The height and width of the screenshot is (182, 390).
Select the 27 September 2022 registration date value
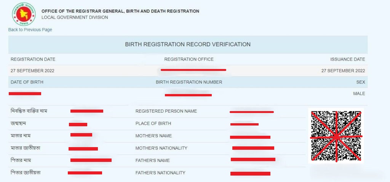point(32,71)
